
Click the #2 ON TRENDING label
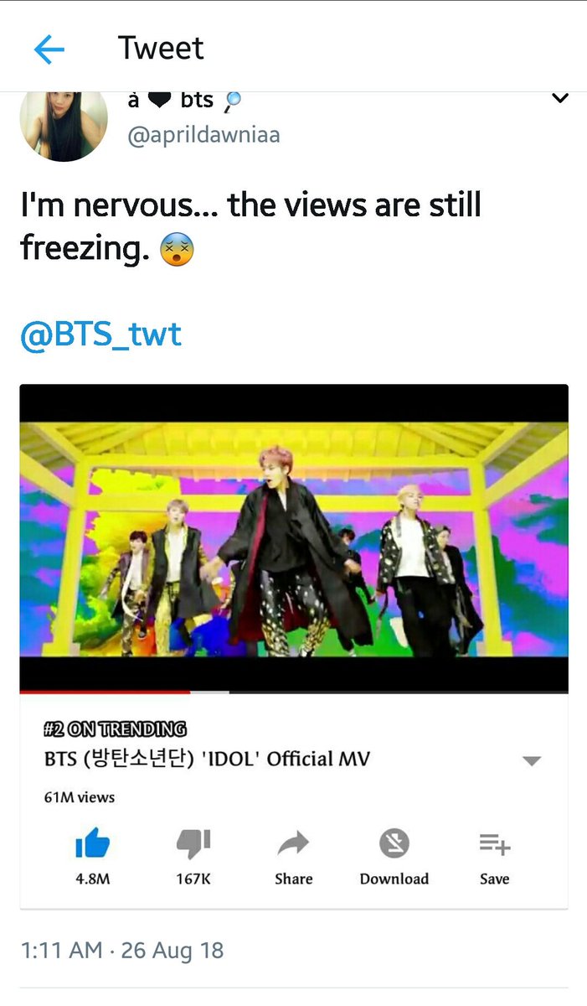point(115,729)
